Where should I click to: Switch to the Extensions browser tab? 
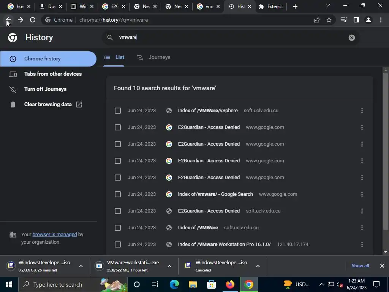coord(271,6)
